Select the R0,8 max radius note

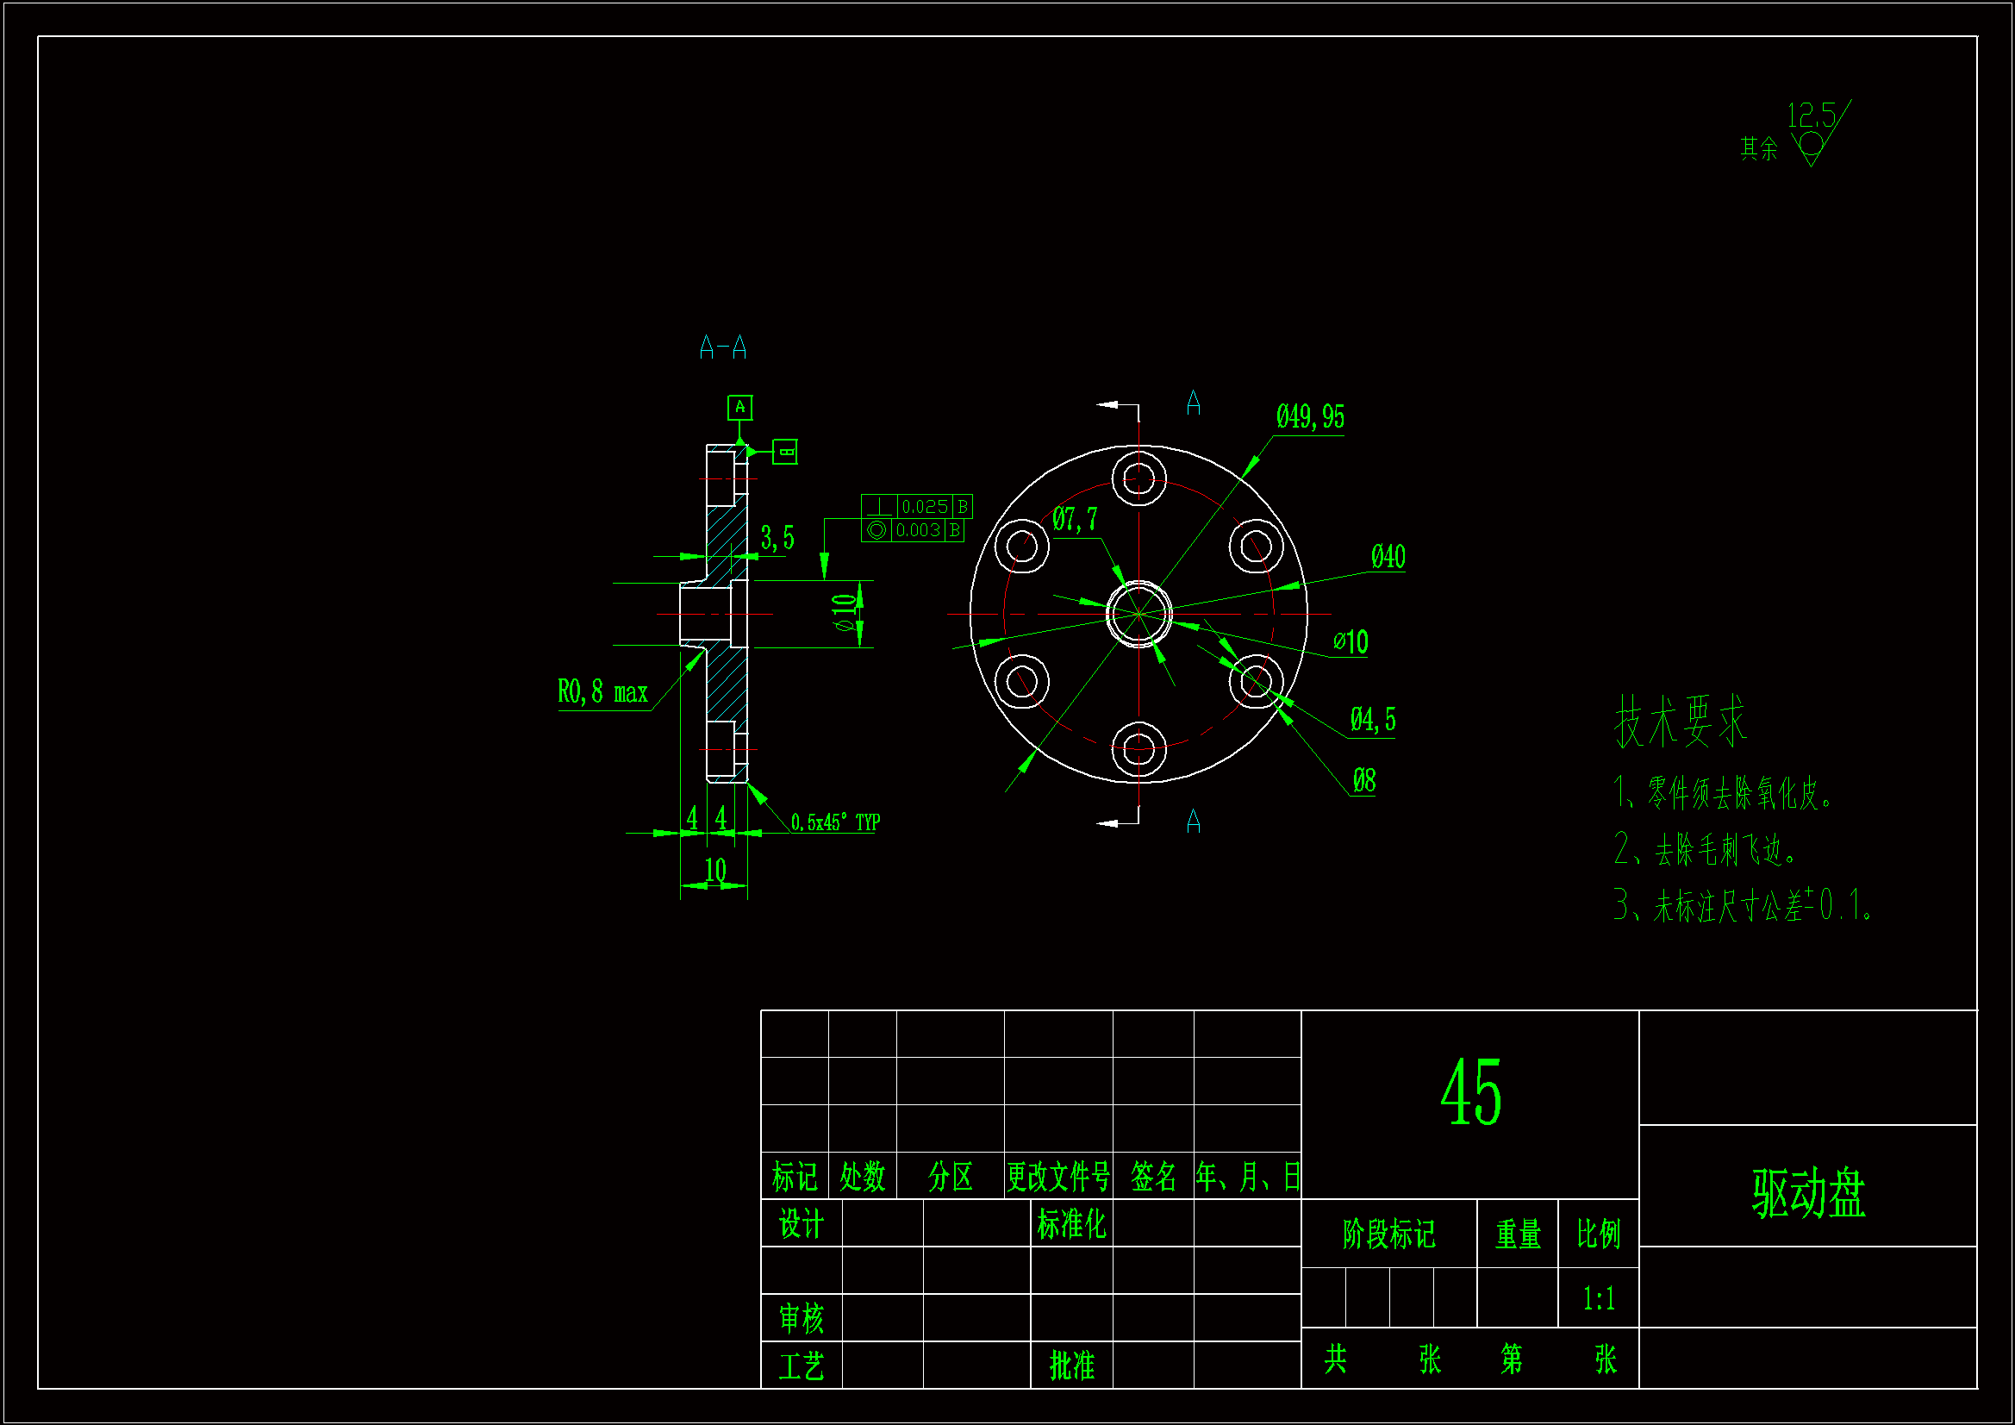pos(603,693)
